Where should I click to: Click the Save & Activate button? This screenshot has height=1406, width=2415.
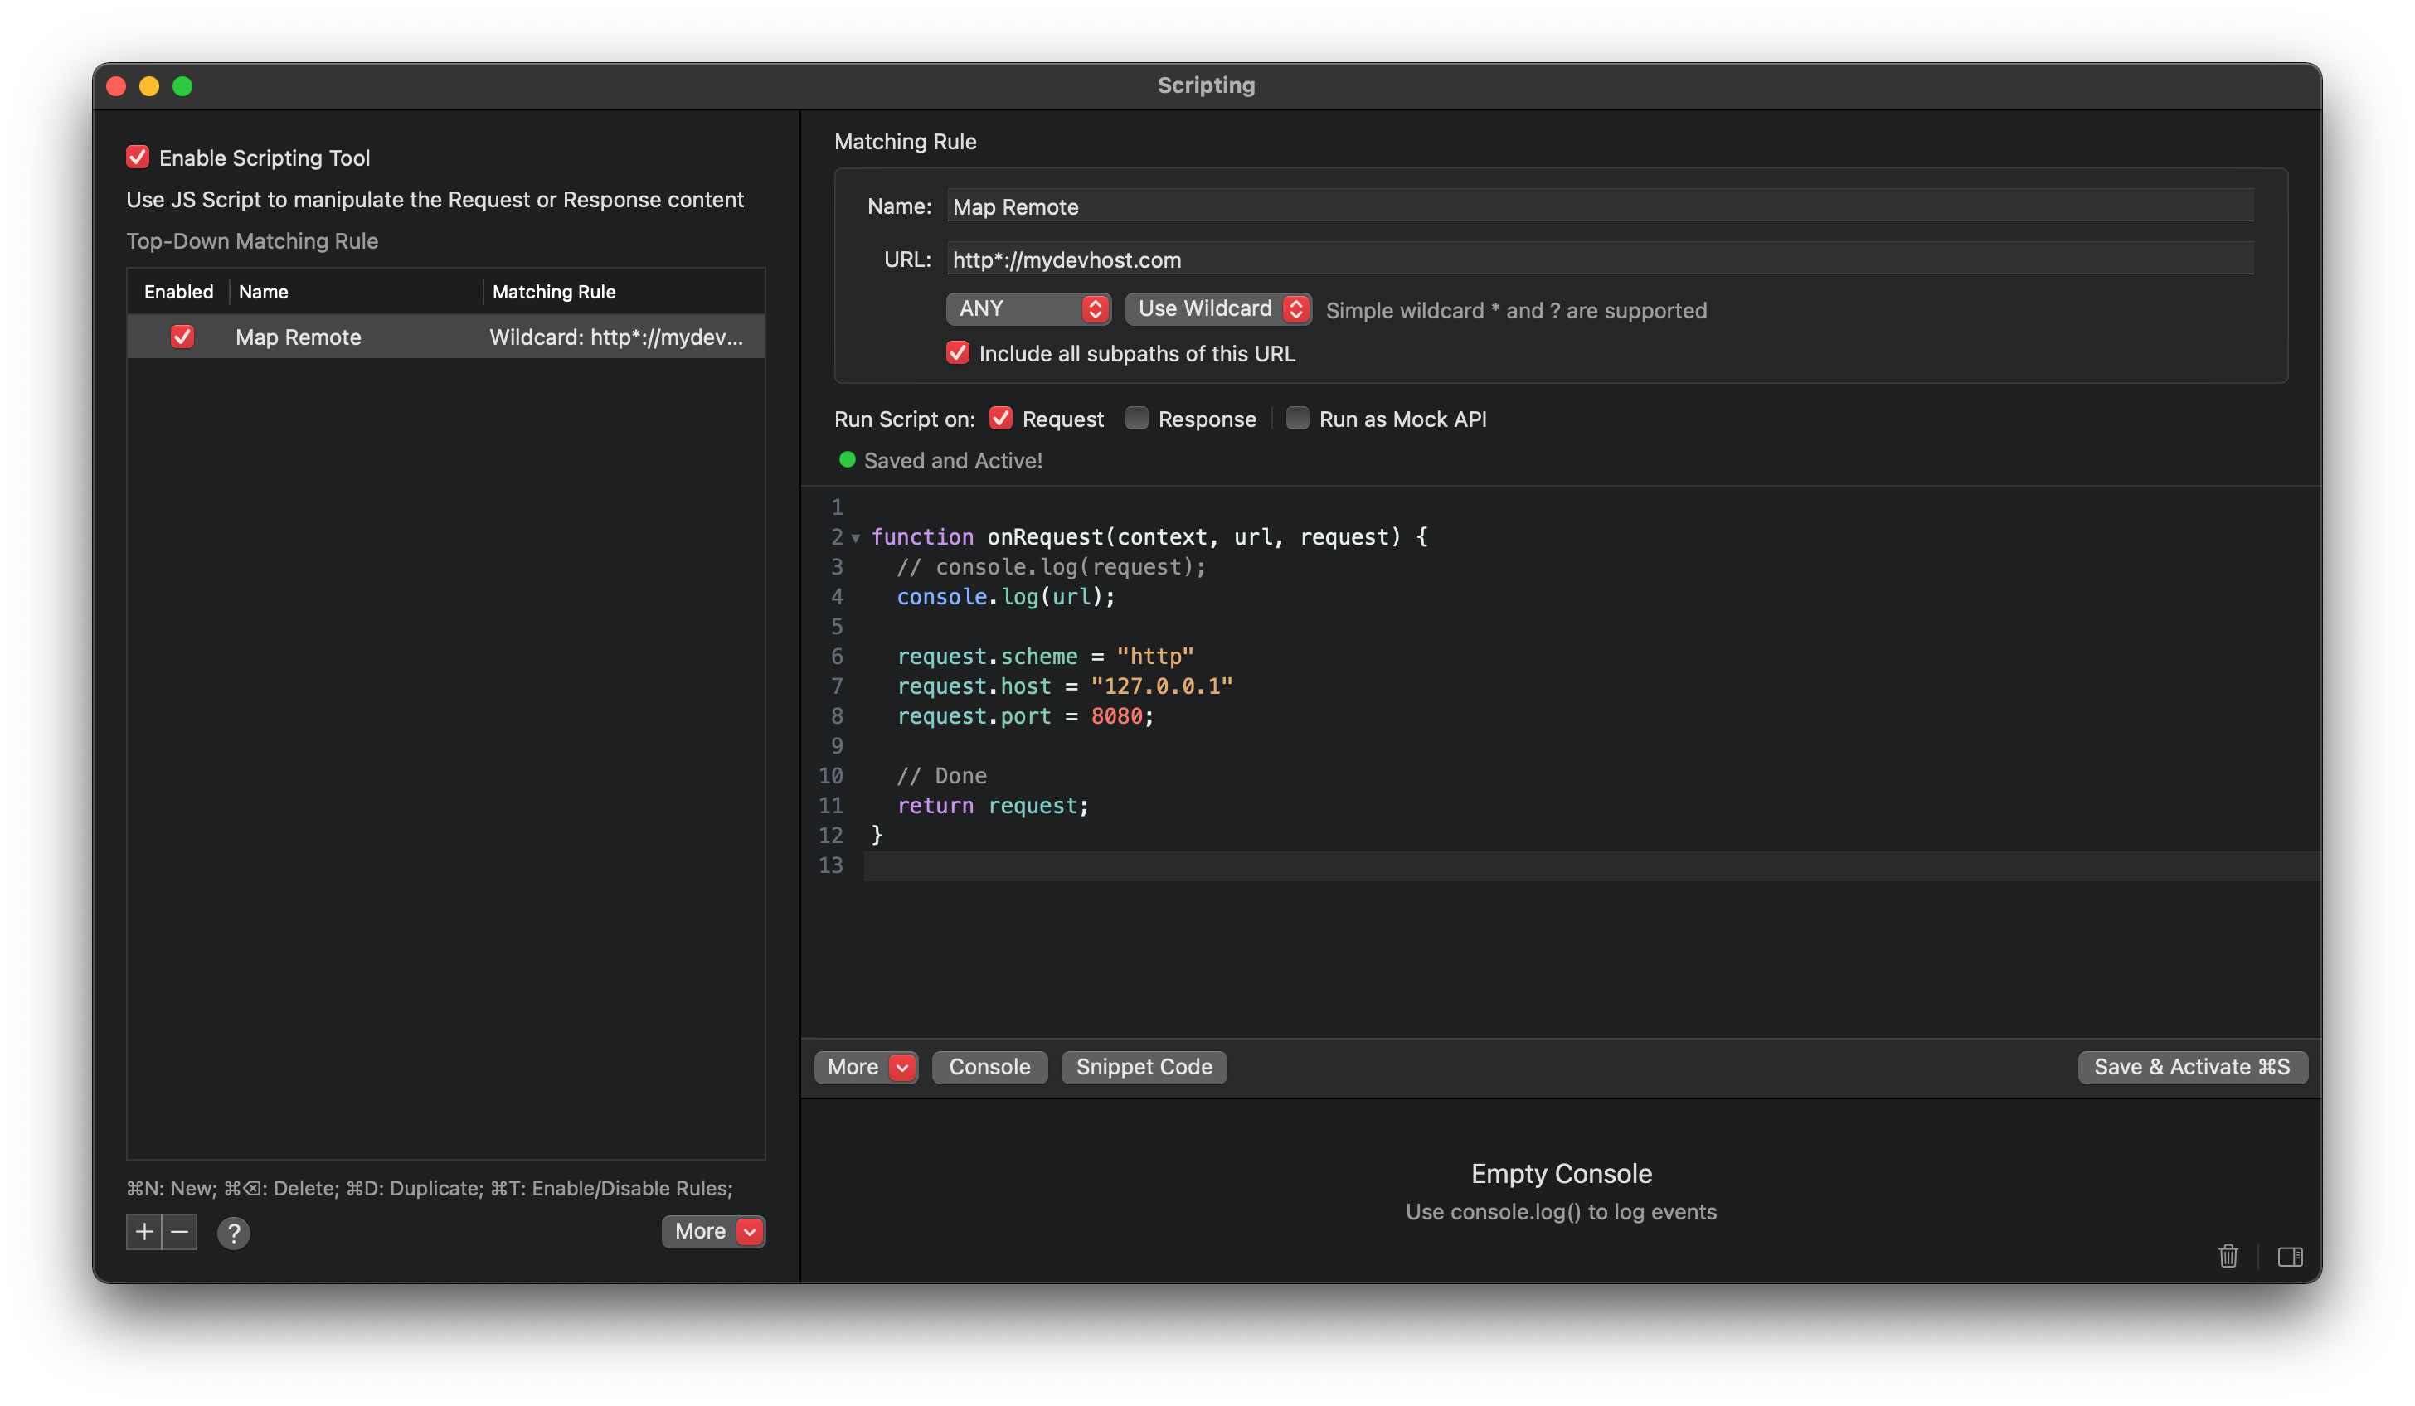click(x=2192, y=1066)
